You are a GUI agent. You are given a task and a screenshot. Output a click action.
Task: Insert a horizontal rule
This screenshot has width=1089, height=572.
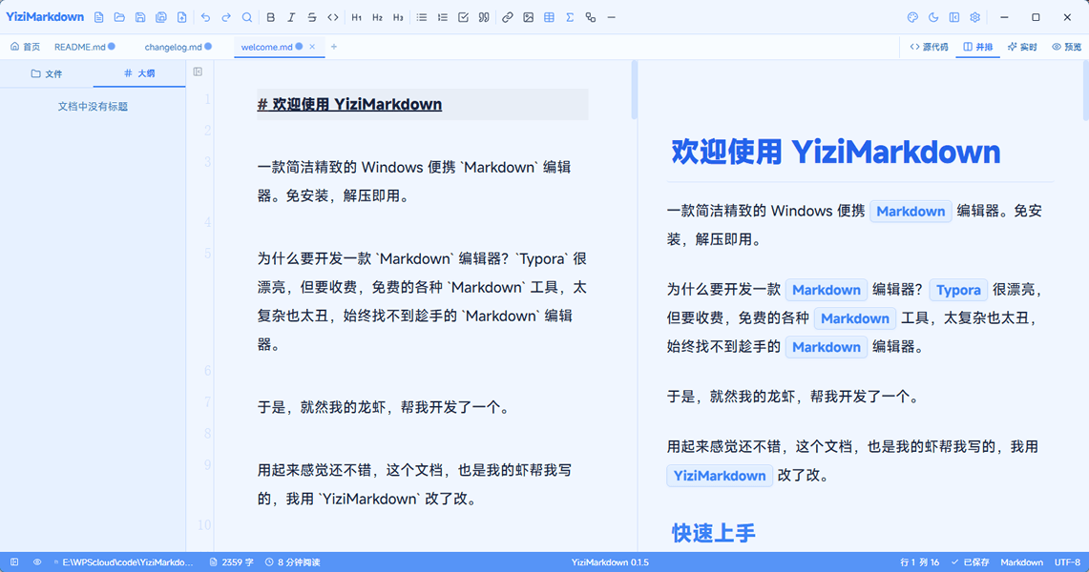pyautogui.click(x=612, y=17)
